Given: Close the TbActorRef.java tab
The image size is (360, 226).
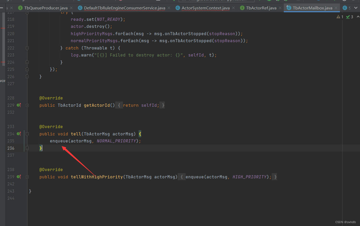Looking at the screenshot, I should pyautogui.click(x=281, y=8).
